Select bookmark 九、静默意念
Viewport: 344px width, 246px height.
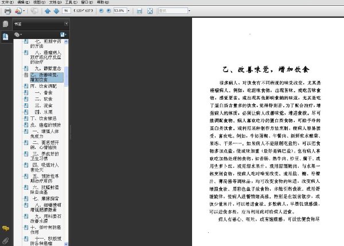pos(48,68)
